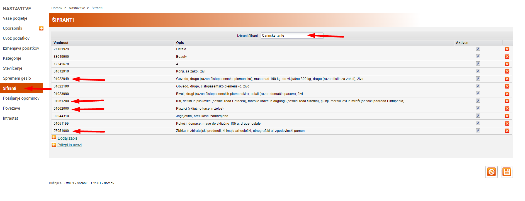
Task: Toggle Aktiven checkbox for 27101929
Action: pos(478,49)
